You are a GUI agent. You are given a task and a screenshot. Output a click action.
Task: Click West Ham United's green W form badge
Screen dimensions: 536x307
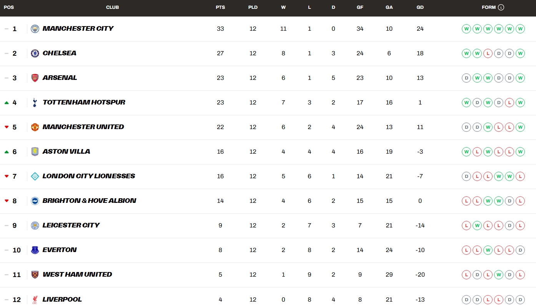point(498,275)
